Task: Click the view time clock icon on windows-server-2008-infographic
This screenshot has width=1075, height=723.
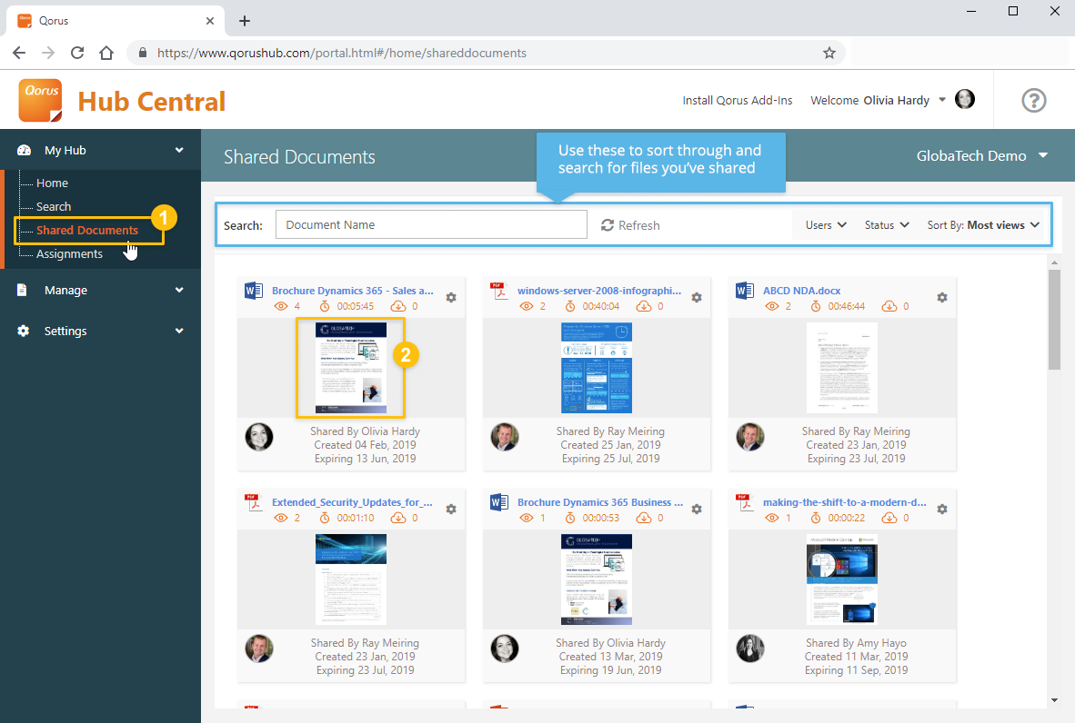Action: [570, 306]
